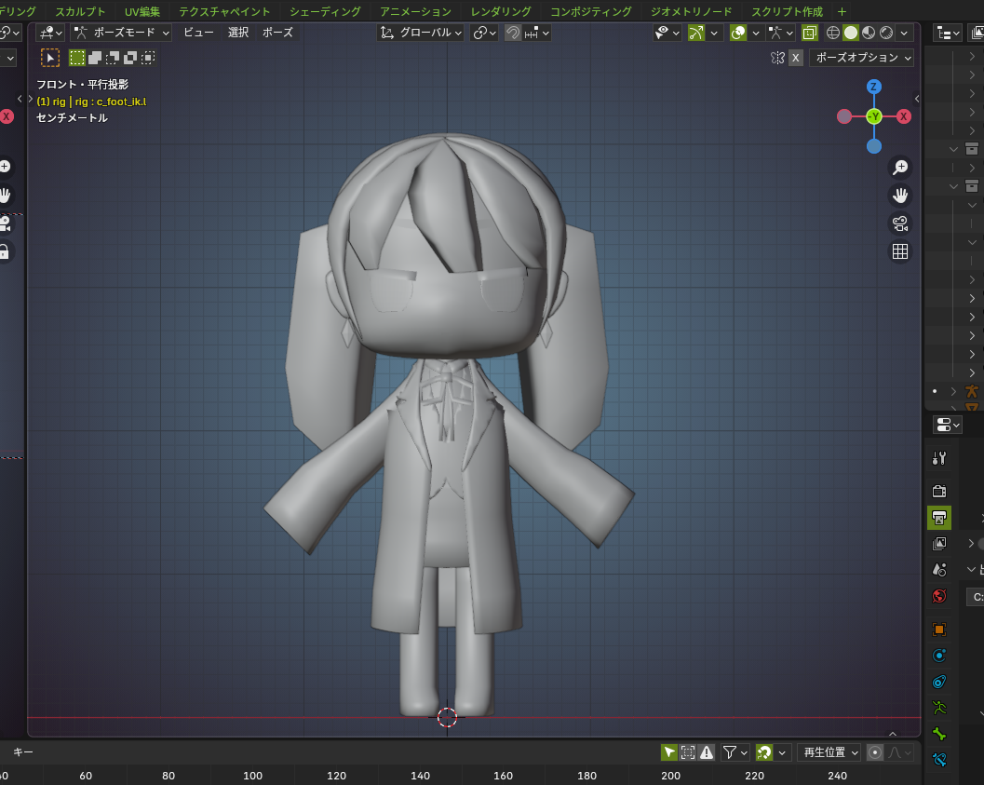Open the 再生位置 dropdown in timeline
This screenshot has width=984, height=785.
coord(831,752)
